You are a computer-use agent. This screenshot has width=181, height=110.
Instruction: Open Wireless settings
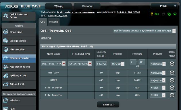pyautogui.click(x=19, y=101)
